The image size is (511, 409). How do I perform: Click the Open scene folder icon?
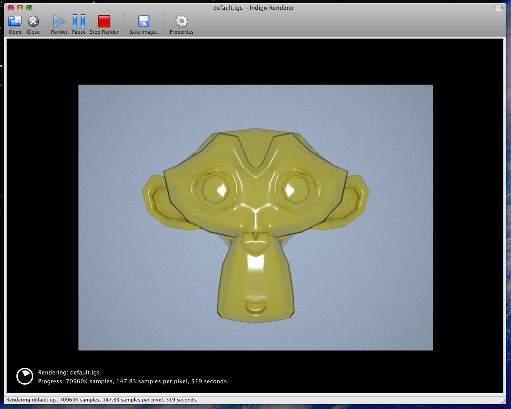pyautogui.click(x=15, y=21)
